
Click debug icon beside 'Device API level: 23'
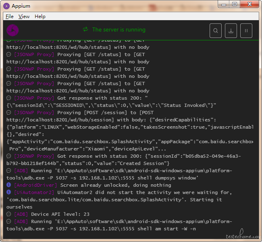click(9, 214)
